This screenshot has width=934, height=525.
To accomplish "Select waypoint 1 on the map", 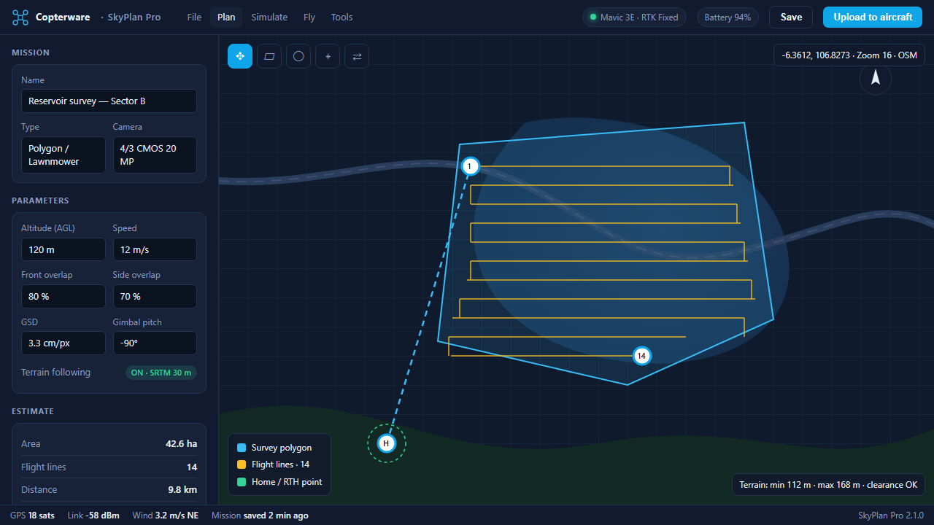I will (x=471, y=167).
